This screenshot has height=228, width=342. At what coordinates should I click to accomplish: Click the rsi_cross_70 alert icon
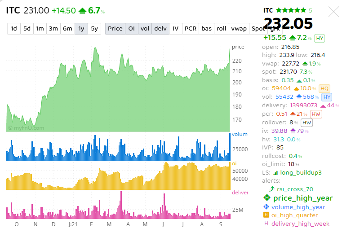(x=271, y=189)
